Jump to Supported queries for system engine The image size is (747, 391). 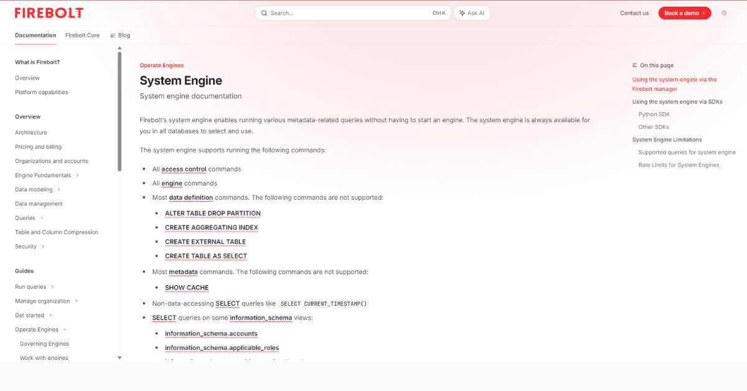pyautogui.click(x=687, y=153)
